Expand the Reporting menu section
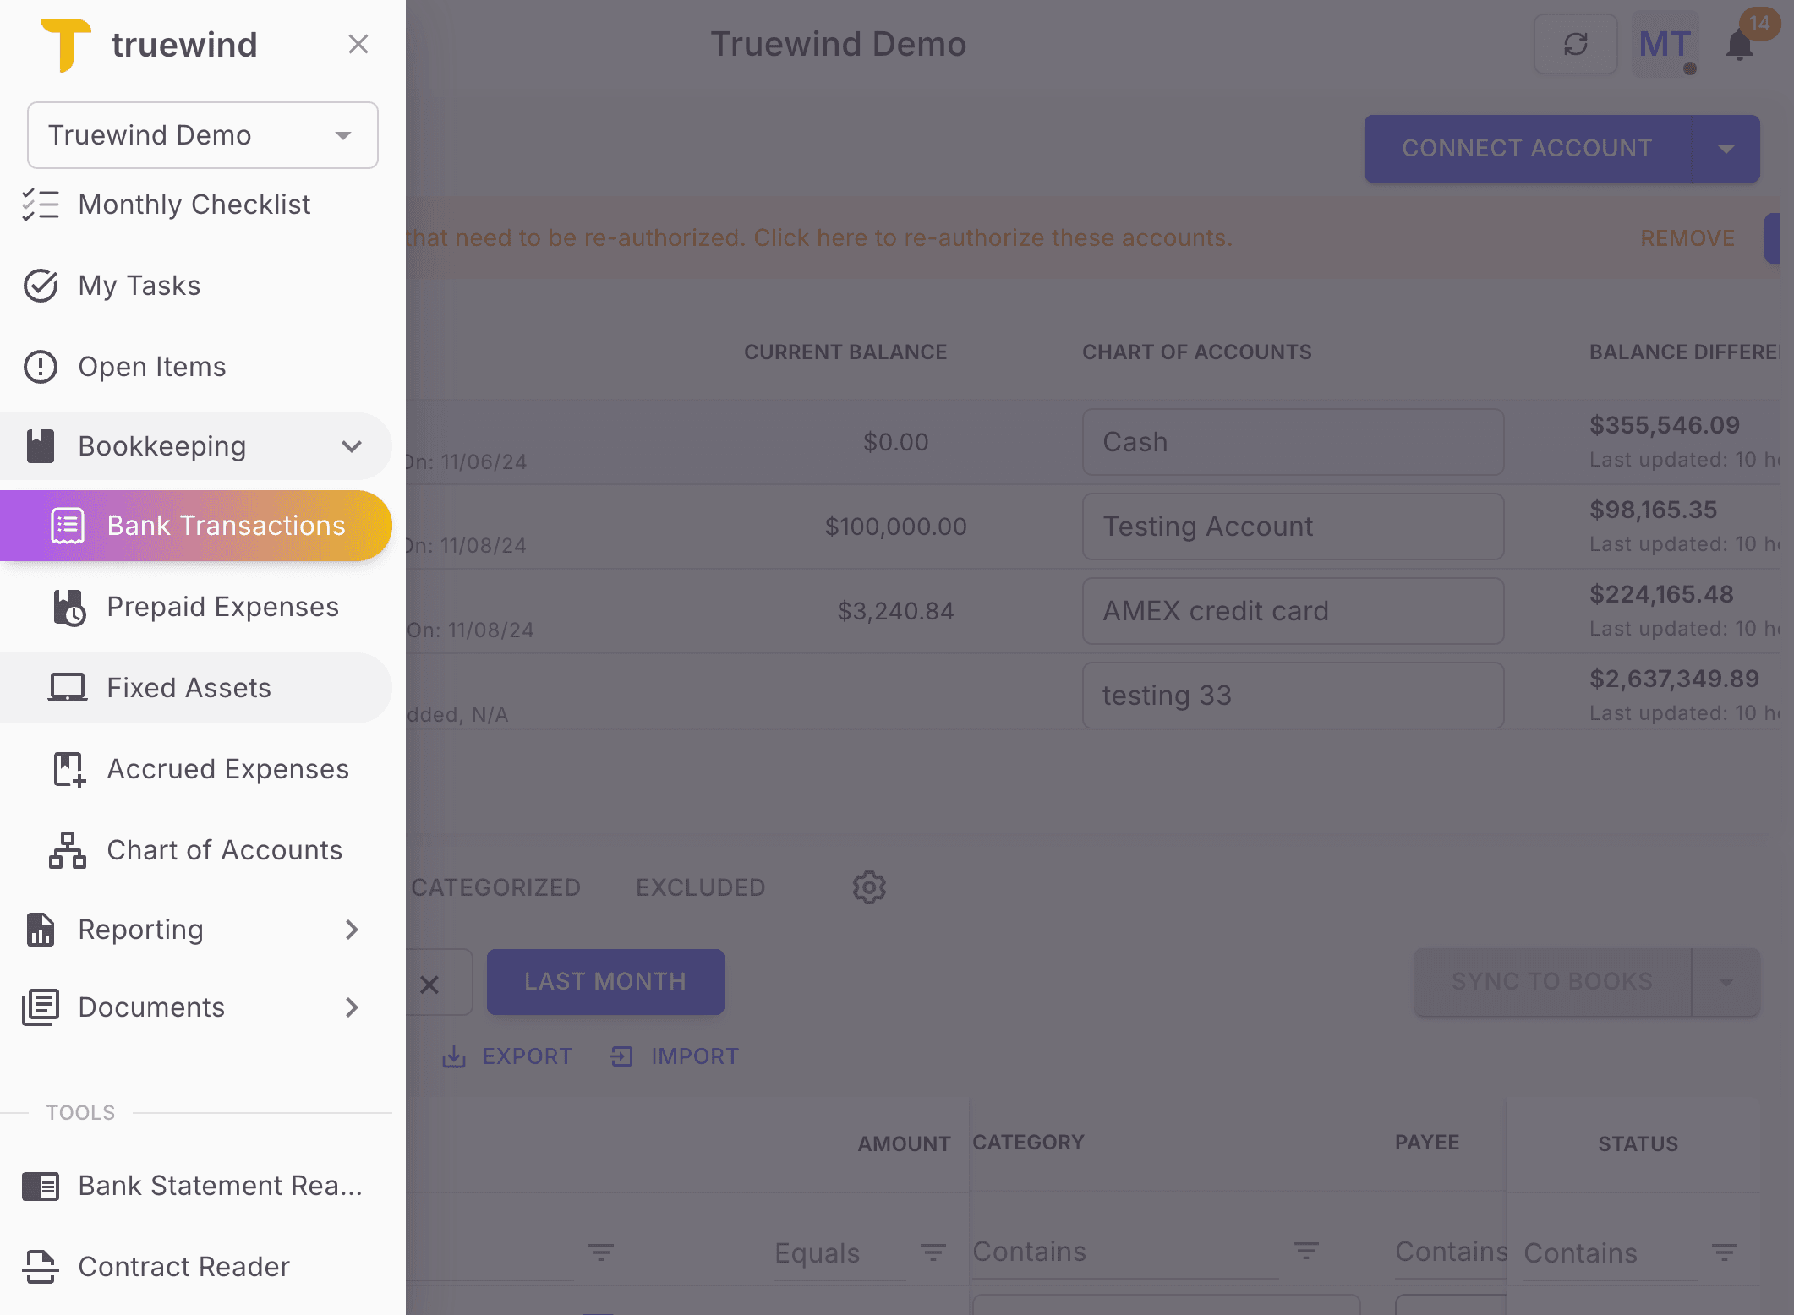The image size is (1794, 1315). click(352, 930)
